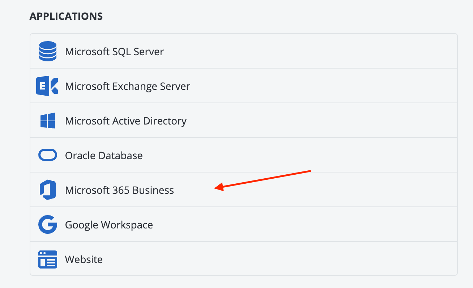
Task: Click the Website browser icon
Action: [x=47, y=259]
